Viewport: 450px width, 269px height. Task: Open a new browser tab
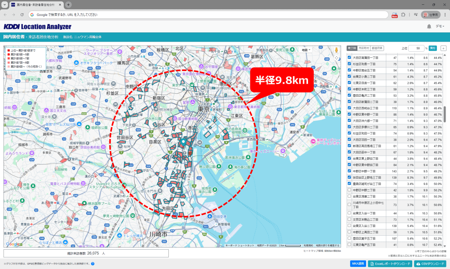pos(68,4)
